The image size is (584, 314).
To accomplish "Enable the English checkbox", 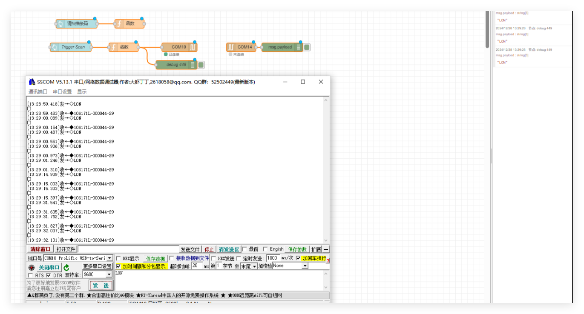I will point(265,249).
